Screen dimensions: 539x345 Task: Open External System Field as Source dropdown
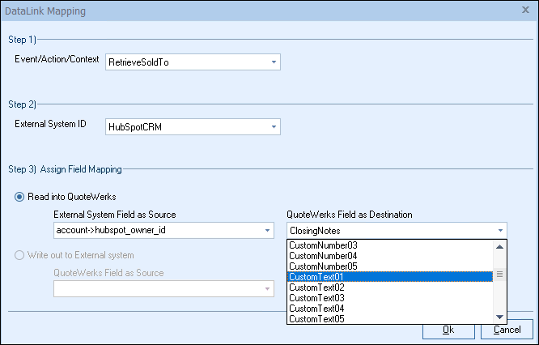[x=267, y=231]
